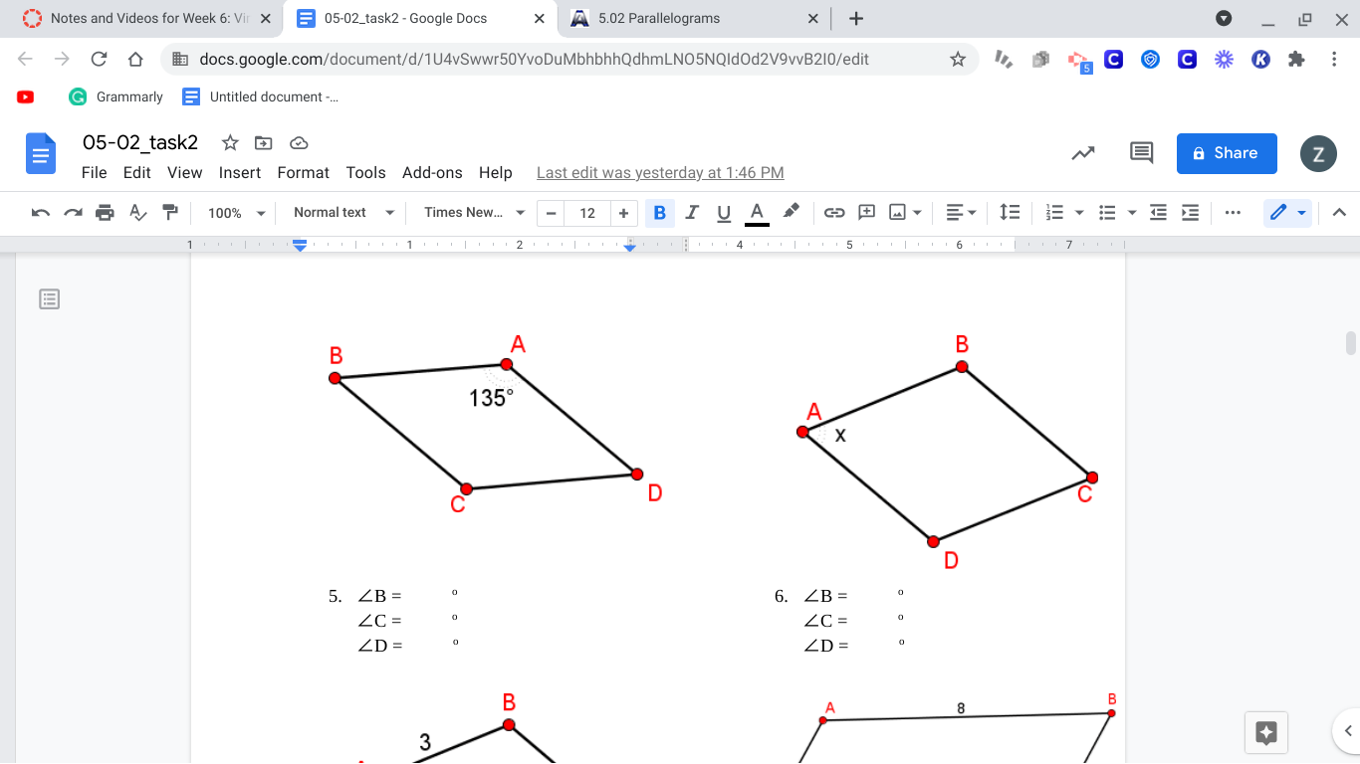The height and width of the screenshot is (764, 1360).
Task: Increase the font size
Action: [x=623, y=213]
